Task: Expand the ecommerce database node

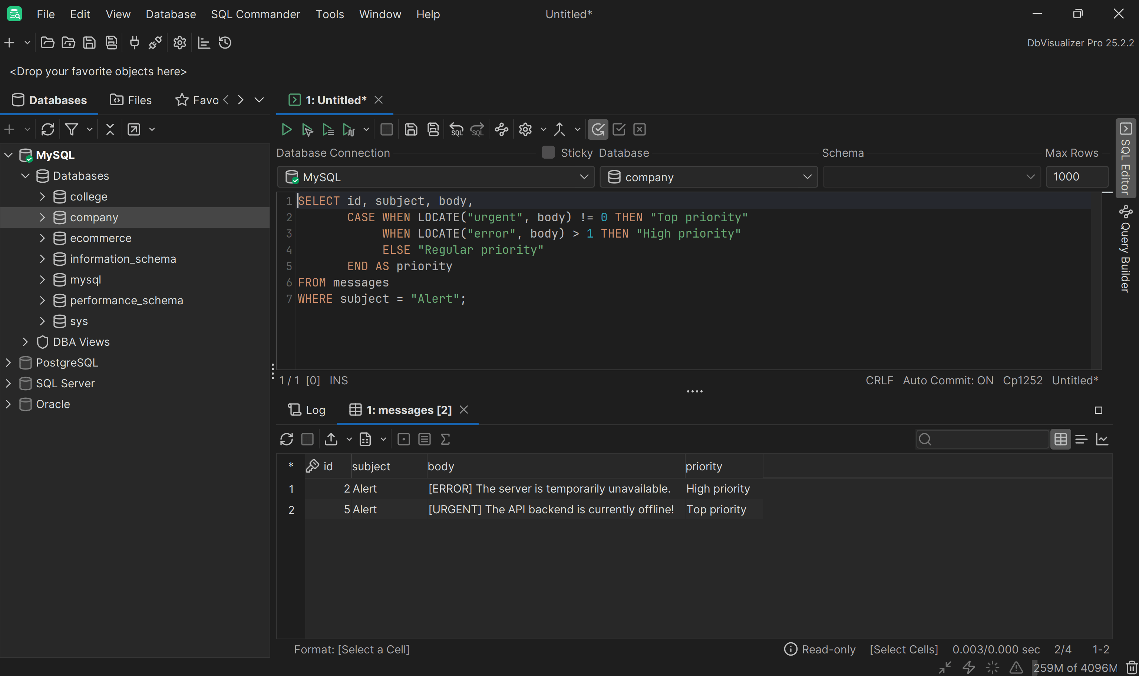Action: pyautogui.click(x=42, y=238)
